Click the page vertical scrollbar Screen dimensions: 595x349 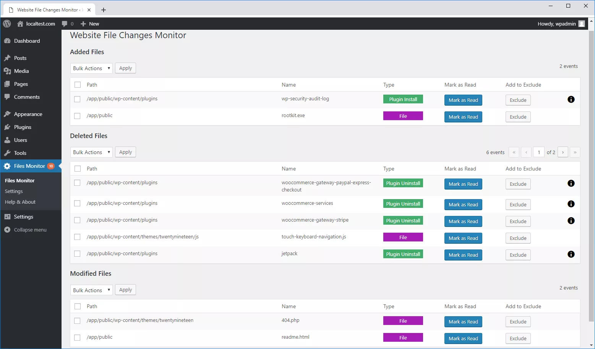591,175
